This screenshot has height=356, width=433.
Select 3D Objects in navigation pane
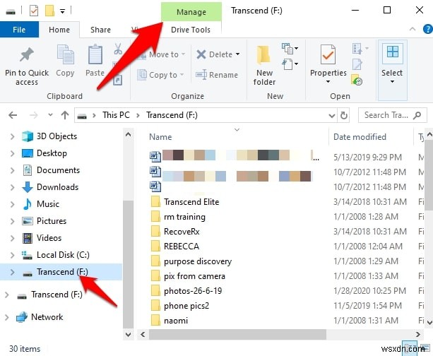point(57,136)
